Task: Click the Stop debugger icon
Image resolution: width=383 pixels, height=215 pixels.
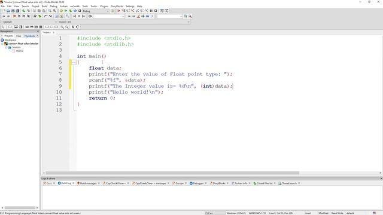Action: (156, 11)
